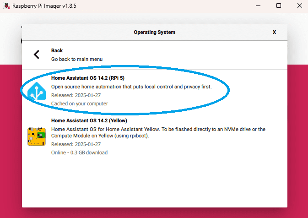Close the Operating System dialog with X
The image size is (308, 218).
[x=274, y=32]
